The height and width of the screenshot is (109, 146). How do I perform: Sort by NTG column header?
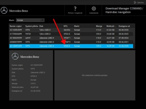point(65,26)
